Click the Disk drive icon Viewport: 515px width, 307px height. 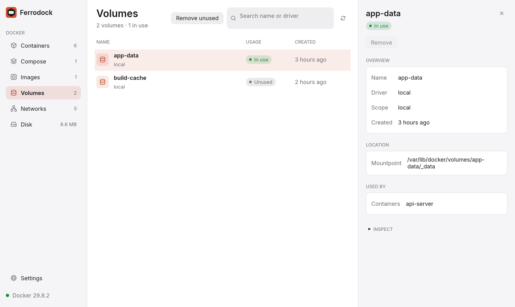click(14, 124)
